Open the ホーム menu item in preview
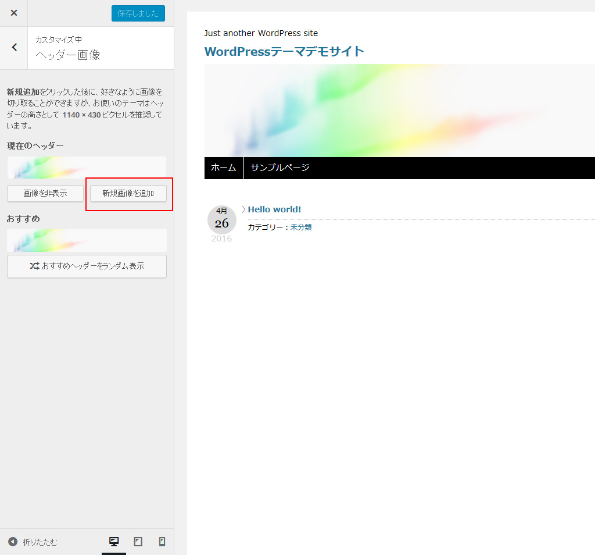The image size is (595, 555). tap(224, 168)
